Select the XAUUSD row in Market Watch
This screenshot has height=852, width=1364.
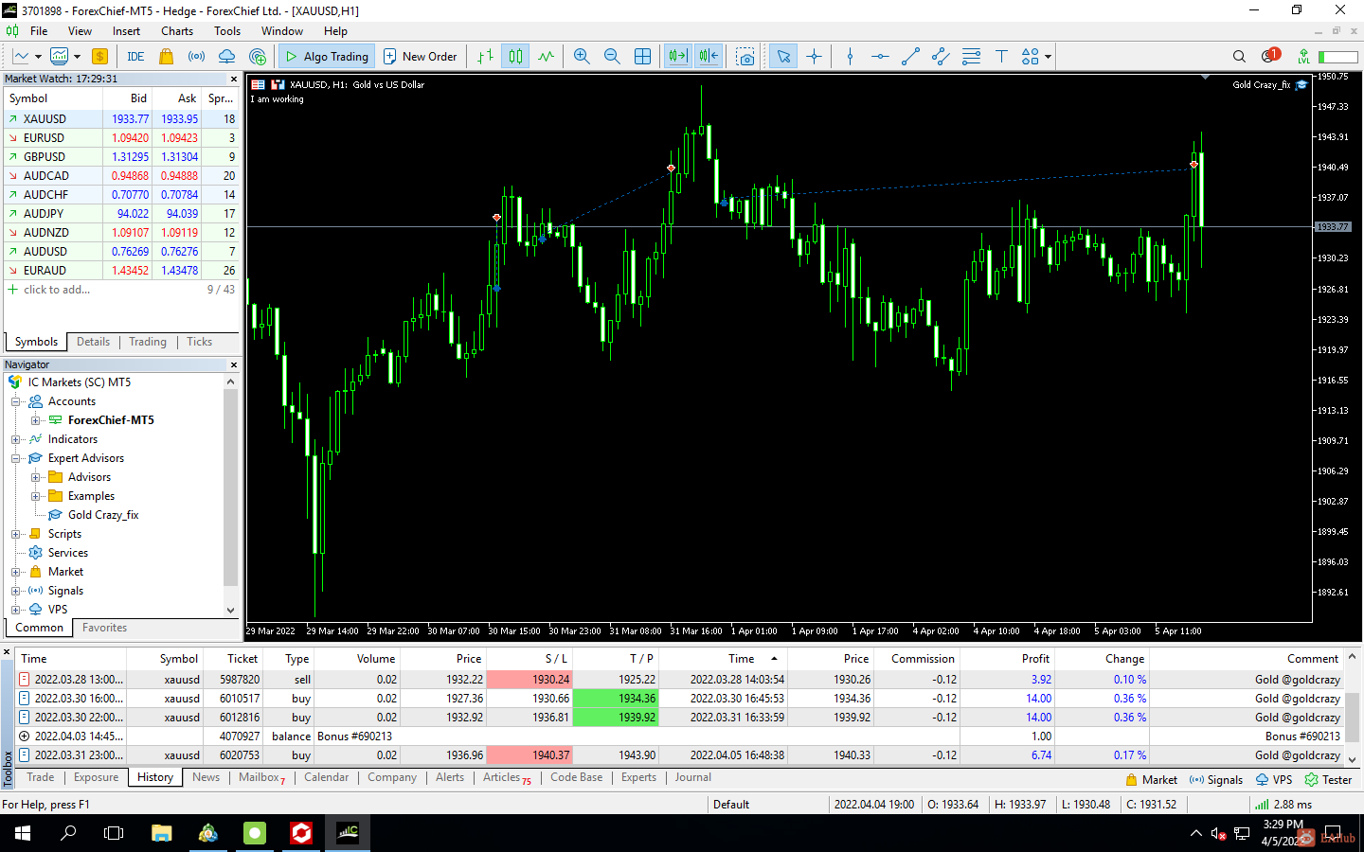pos(121,119)
